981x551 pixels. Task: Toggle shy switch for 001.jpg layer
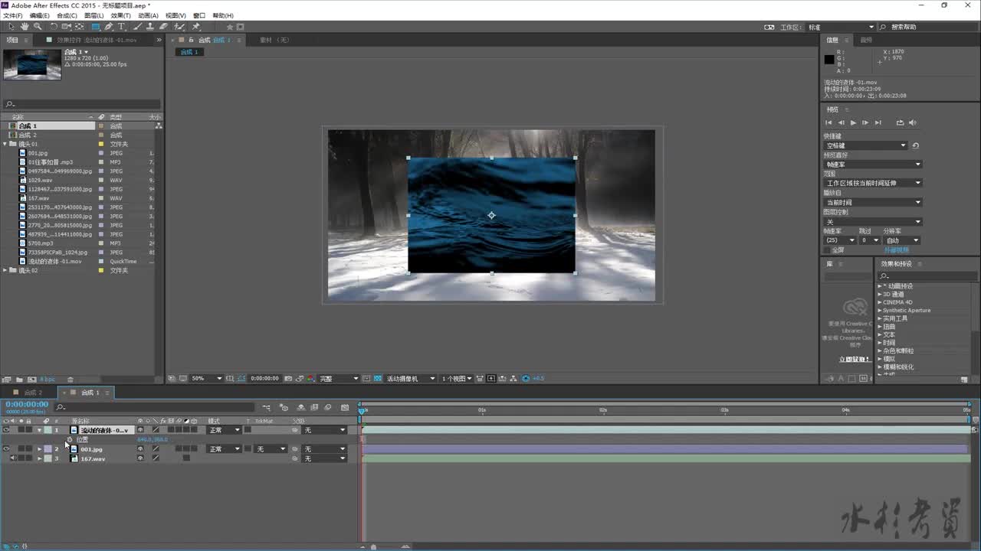(140, 449)
